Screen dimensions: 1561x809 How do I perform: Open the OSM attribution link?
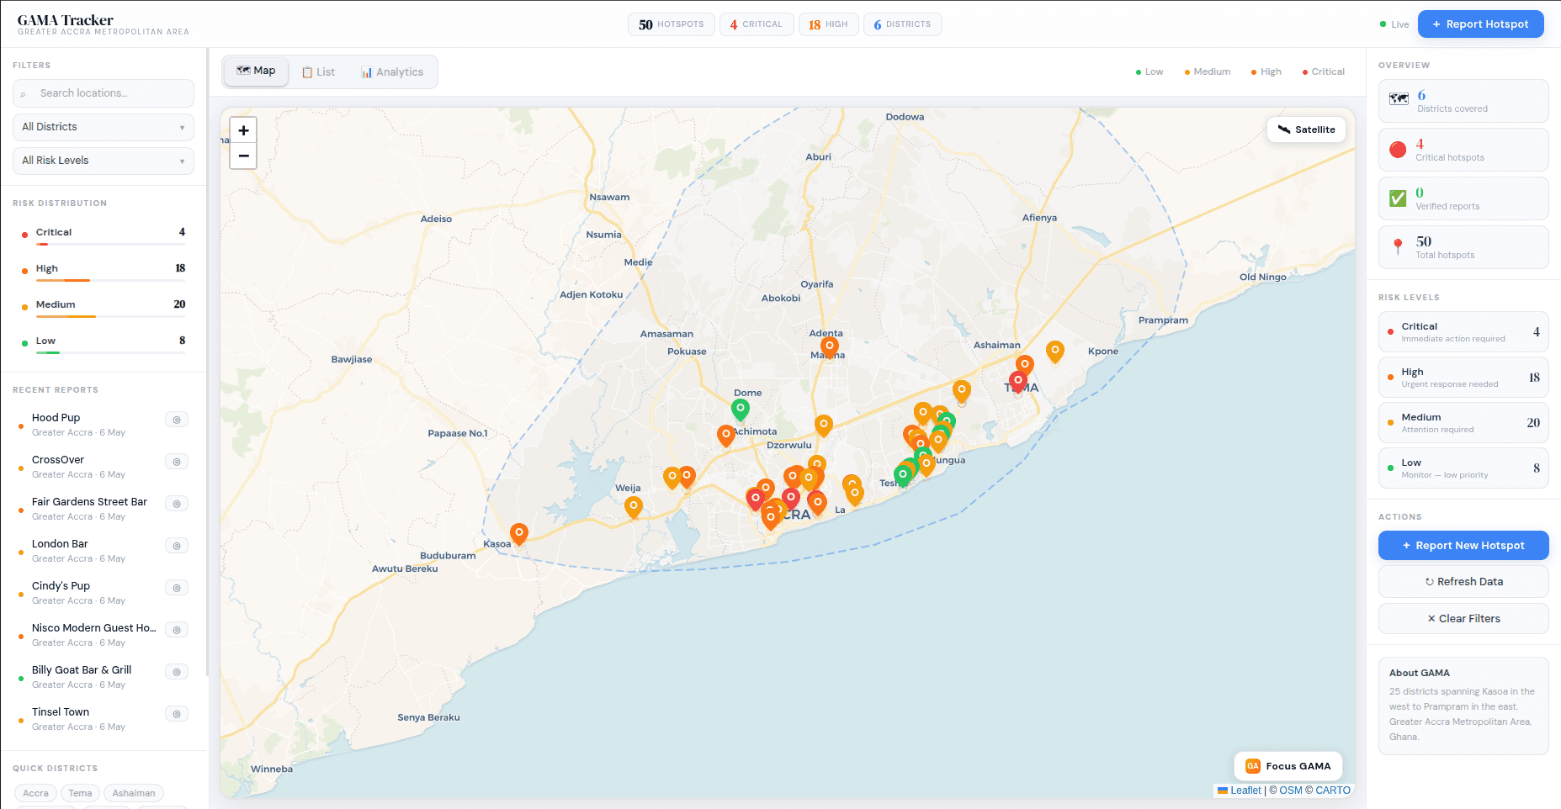coord(1291,790)
